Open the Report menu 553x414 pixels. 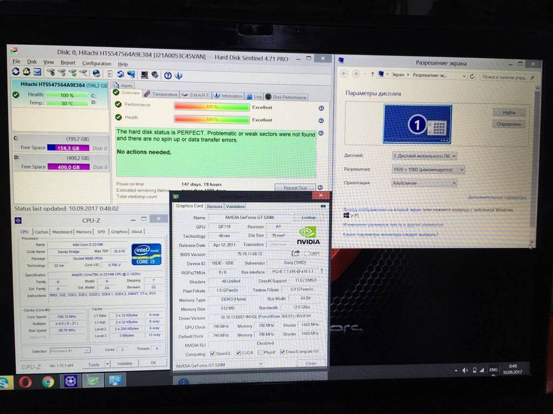point(68,63)
